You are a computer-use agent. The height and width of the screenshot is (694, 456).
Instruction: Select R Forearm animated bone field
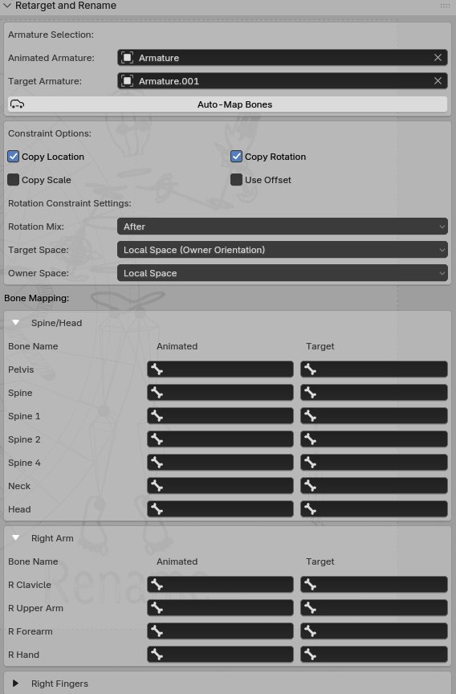coord(220,631)
